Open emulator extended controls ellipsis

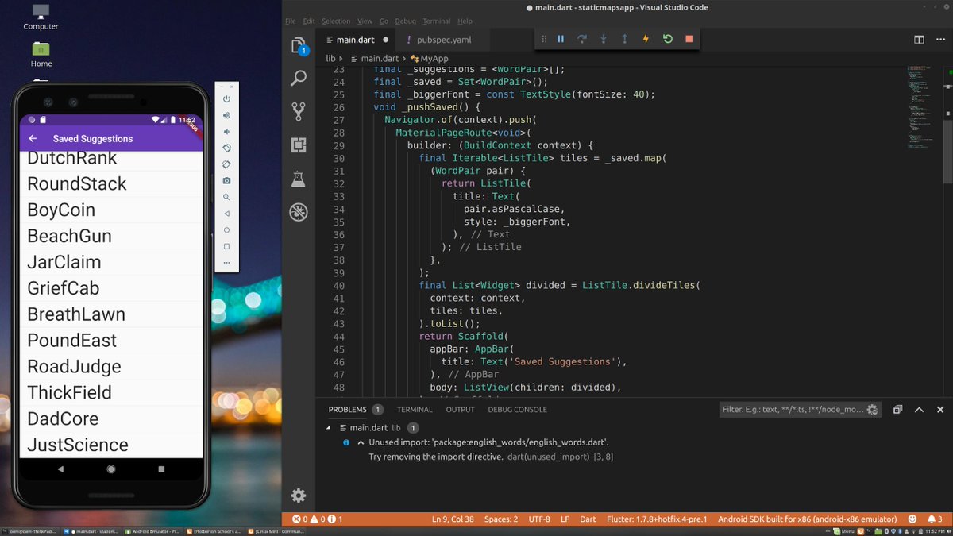[x=226, y=262]
